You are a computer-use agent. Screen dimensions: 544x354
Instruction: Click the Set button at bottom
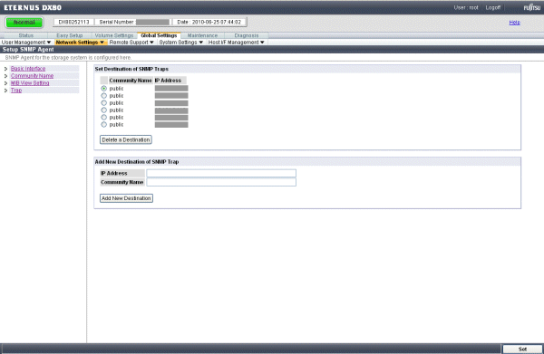(x=522, y=349)
